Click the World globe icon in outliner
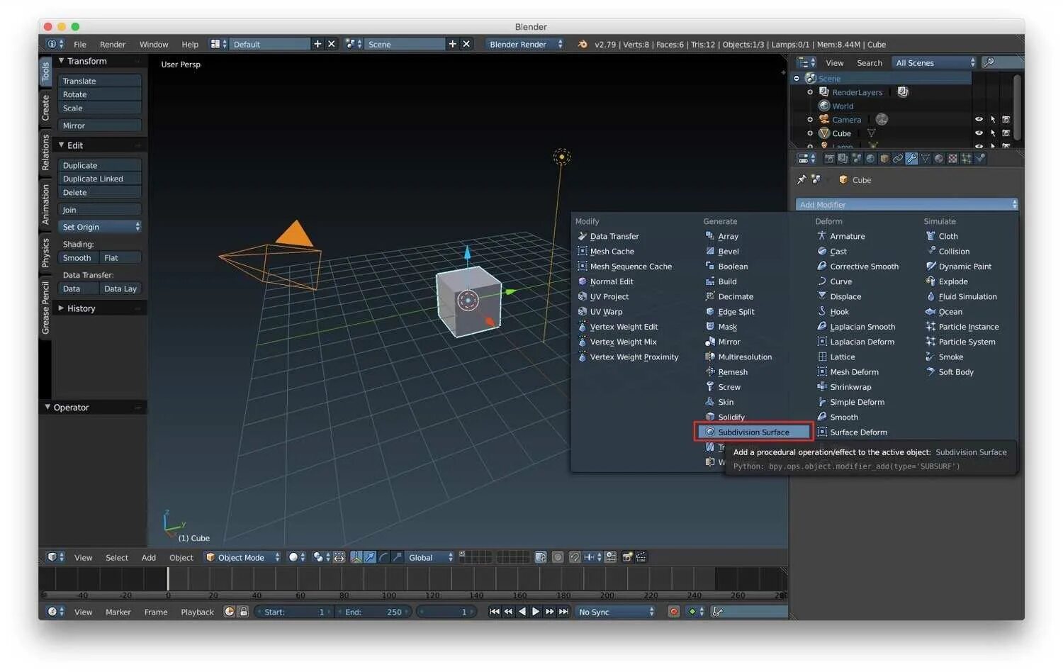The height and width of the screenshot is (672, 1063). coord(824,106)
